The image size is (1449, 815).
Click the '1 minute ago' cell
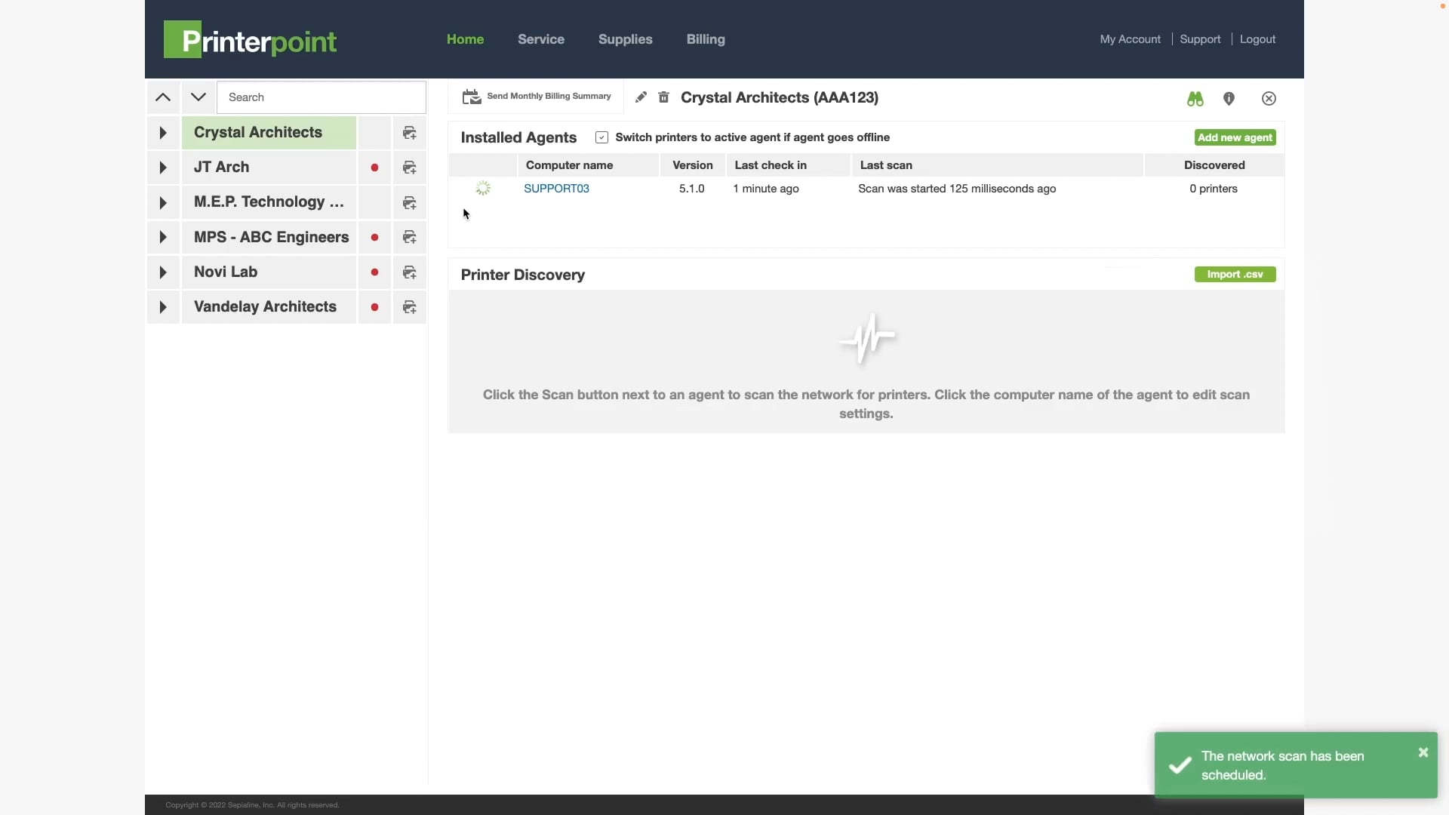pyautogui.click(x=765, y=189)
